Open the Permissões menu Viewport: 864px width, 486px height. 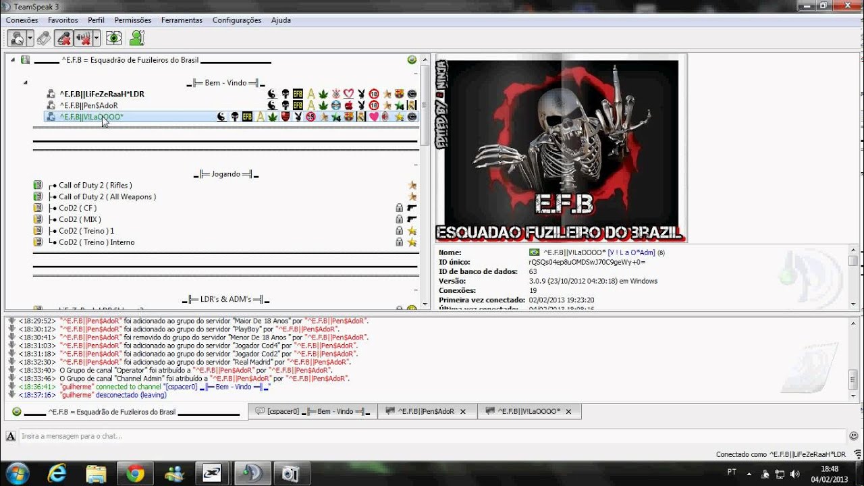click(x=133, y=20)
